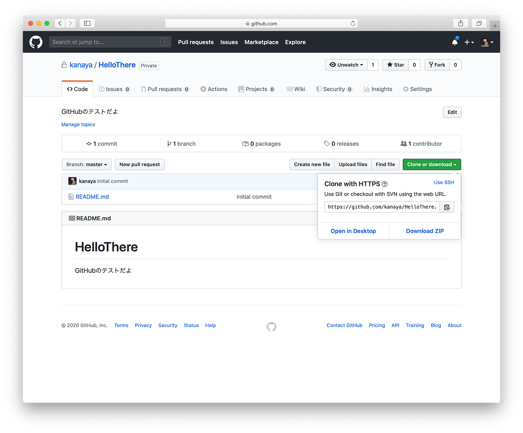Click the kanaya owner link
Image resolution: width=523 pixels, height=433 pixels.
coord(81,65)
